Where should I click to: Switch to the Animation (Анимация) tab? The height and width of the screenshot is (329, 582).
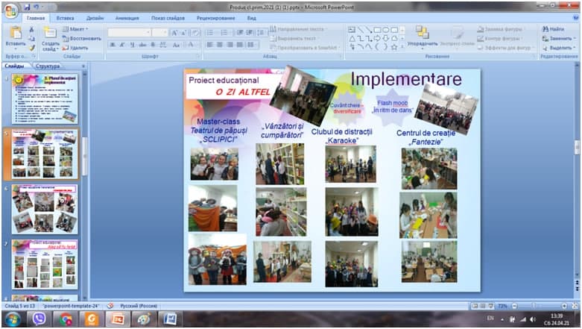[127, 16]
